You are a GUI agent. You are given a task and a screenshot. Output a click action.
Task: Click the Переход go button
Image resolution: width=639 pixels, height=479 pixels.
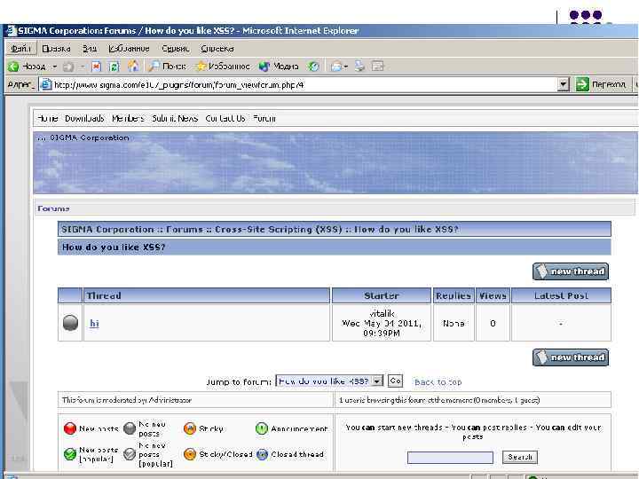click(602, 84)
